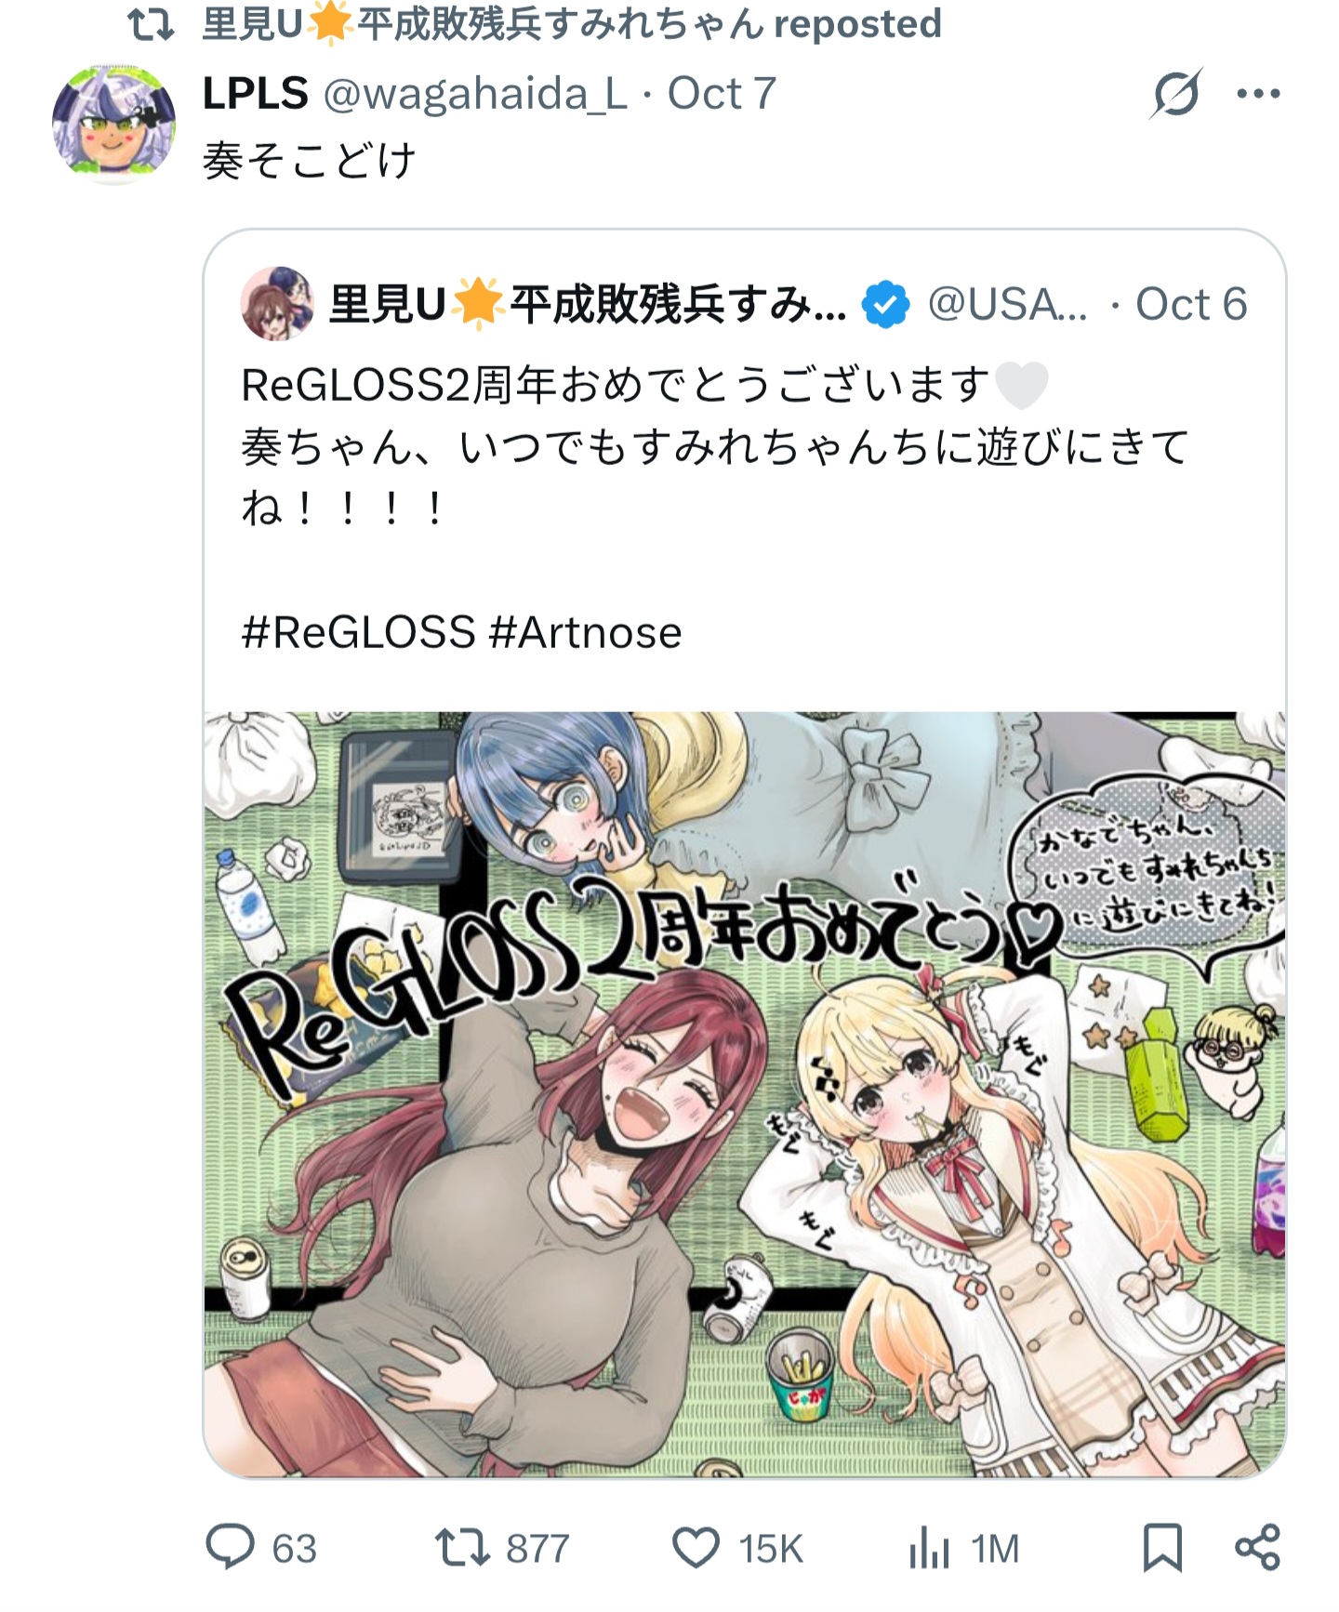Image resolution: width=1339 pixels, height=1612 pixels.
Task: Tap the reposted-by header line
Action: (x=535, y=24)
